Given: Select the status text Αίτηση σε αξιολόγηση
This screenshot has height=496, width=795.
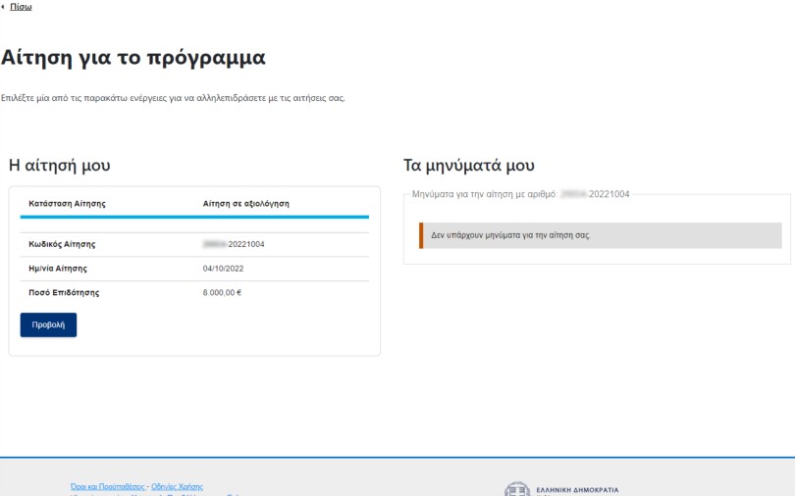Looking at the screenshot, I should pyautogui.click(x=246, y=204).
